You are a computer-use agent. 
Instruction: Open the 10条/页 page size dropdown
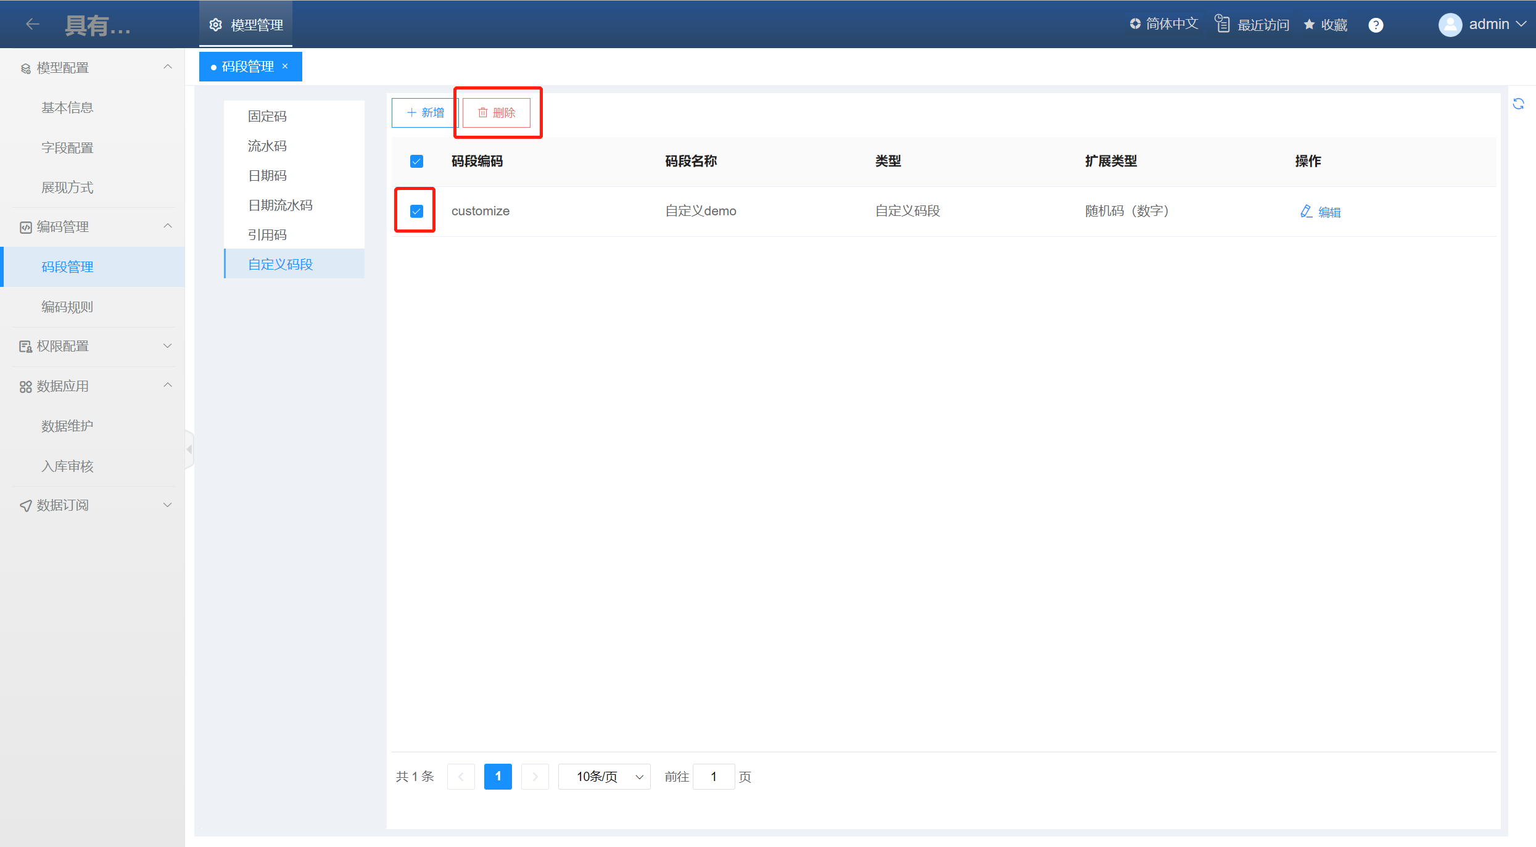coord(605,777)
